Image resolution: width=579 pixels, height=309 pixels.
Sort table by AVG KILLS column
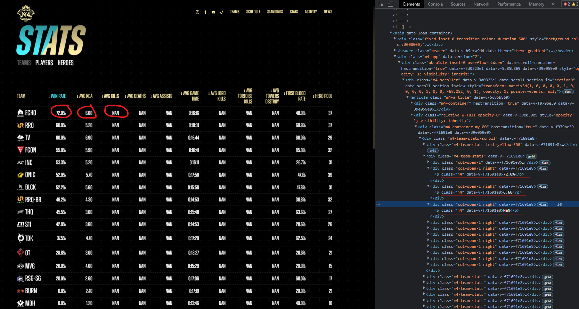111,96
